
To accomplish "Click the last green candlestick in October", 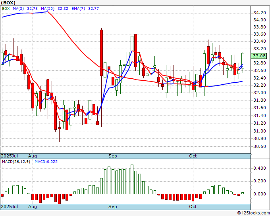I will pos(243,61).
